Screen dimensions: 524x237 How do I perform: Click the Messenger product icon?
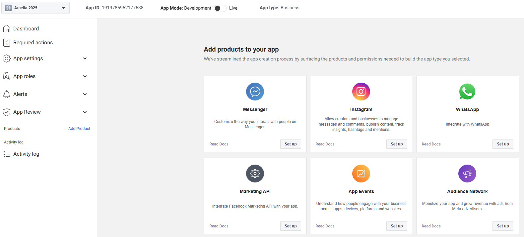click(255, 92)
